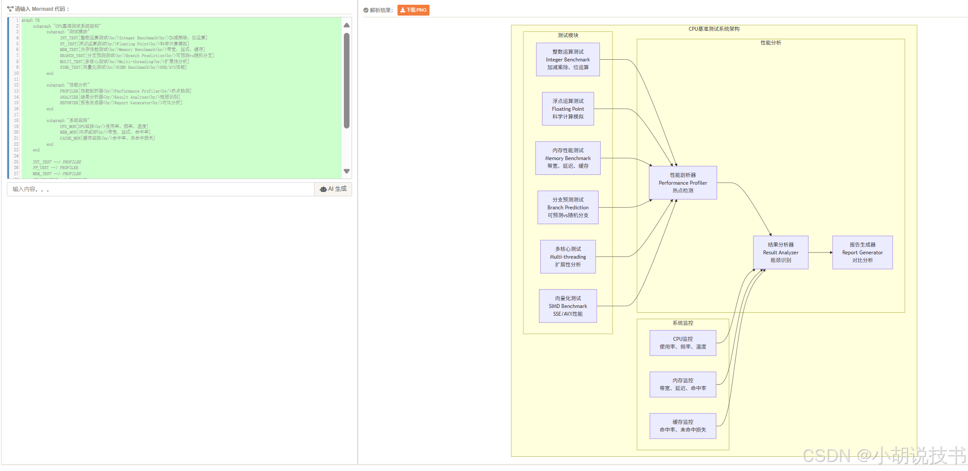968x471 pixels.
Task: Click the 系统监控 subgraph title
Action: (x=683, y=323)
